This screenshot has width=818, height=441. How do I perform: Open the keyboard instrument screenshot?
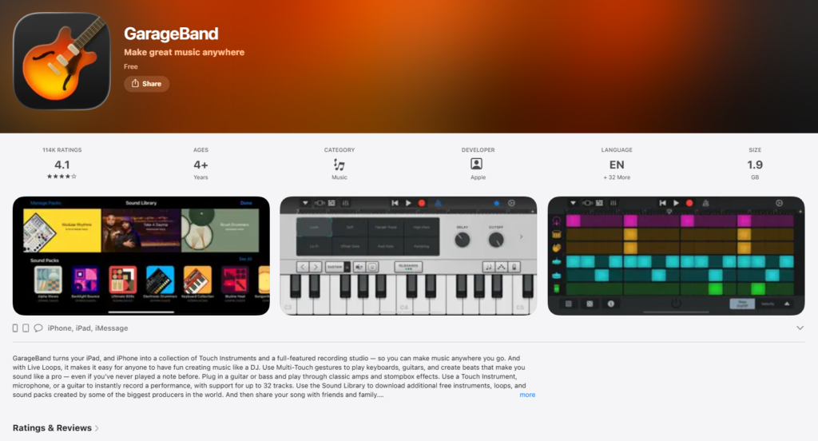tap(408, 256)
